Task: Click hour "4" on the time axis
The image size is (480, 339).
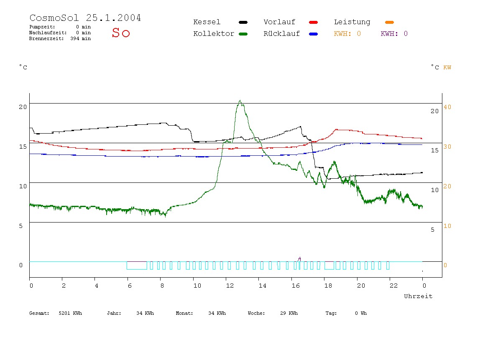Action: click(x=97, y=286)
